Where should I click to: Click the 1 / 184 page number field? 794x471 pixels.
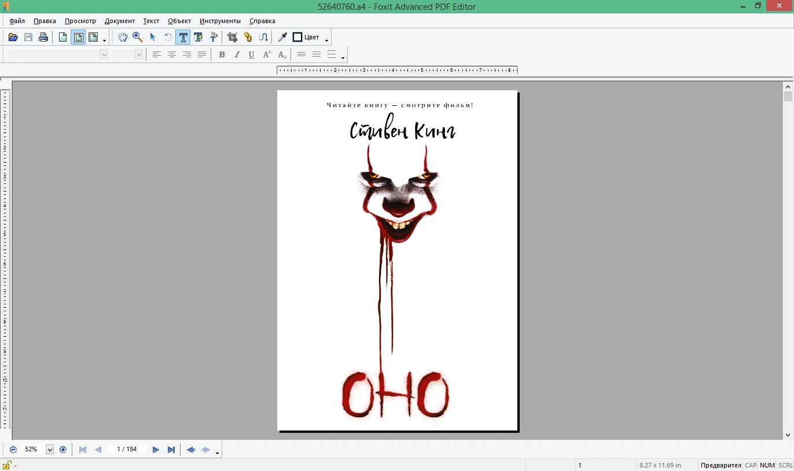click(x=127, y=450)
